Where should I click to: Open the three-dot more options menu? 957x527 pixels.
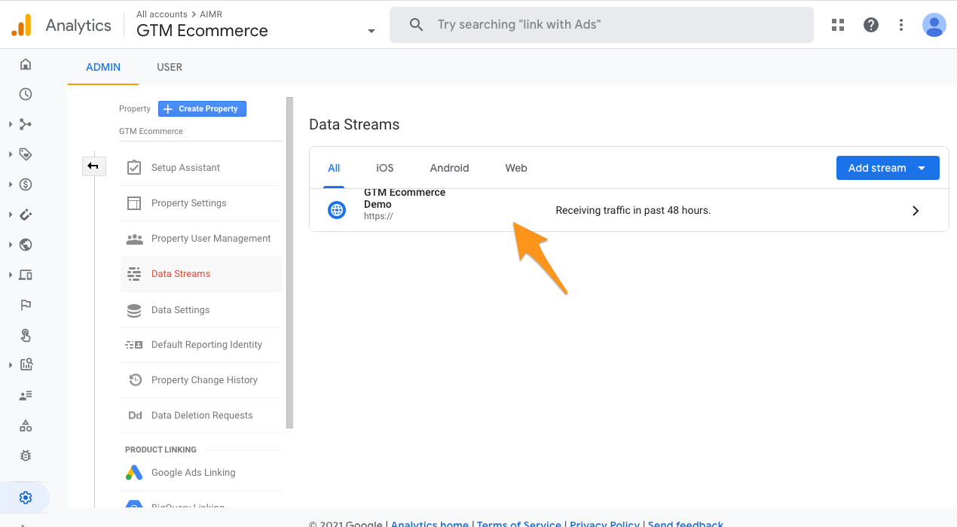901,25
